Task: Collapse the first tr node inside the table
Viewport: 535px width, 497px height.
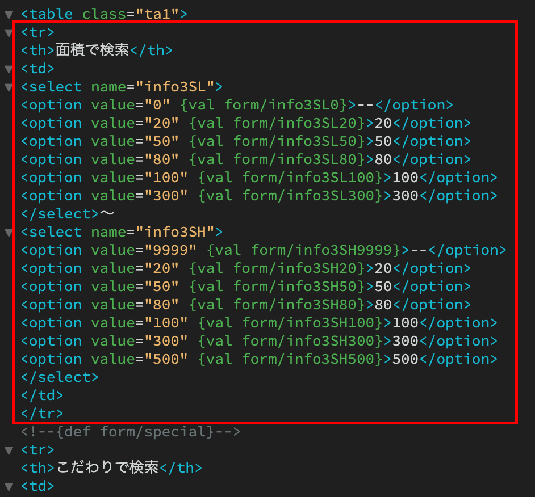Action: click(9, 33)
